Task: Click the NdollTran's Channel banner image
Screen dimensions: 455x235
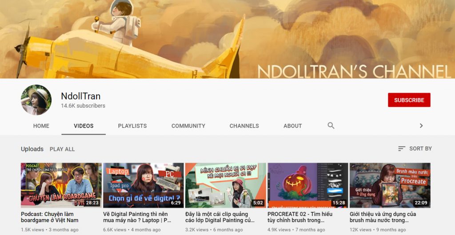Action: coord(227,39)
